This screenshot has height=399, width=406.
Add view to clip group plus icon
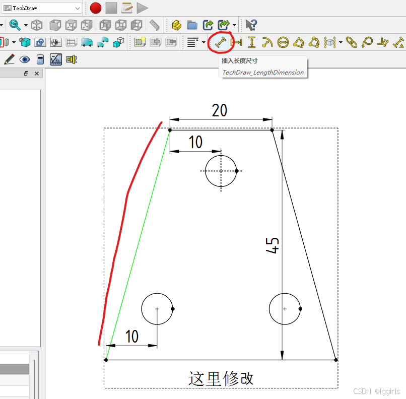[x=156, y=42]
